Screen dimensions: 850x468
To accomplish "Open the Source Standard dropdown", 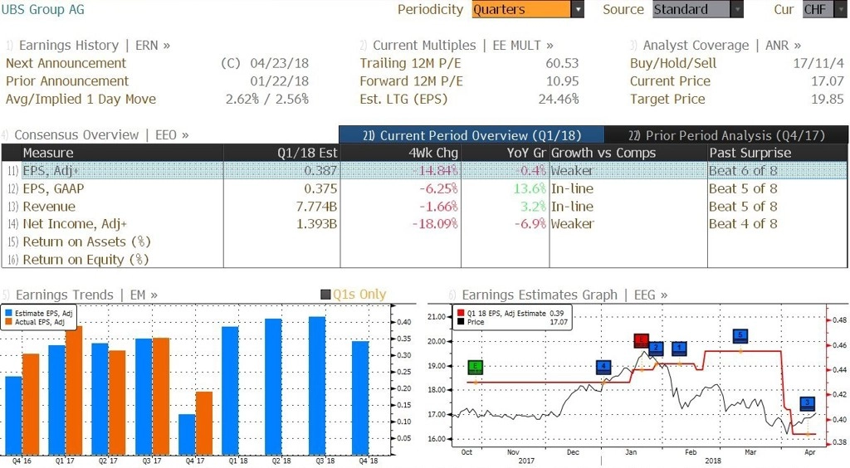I will click(697, 9).
